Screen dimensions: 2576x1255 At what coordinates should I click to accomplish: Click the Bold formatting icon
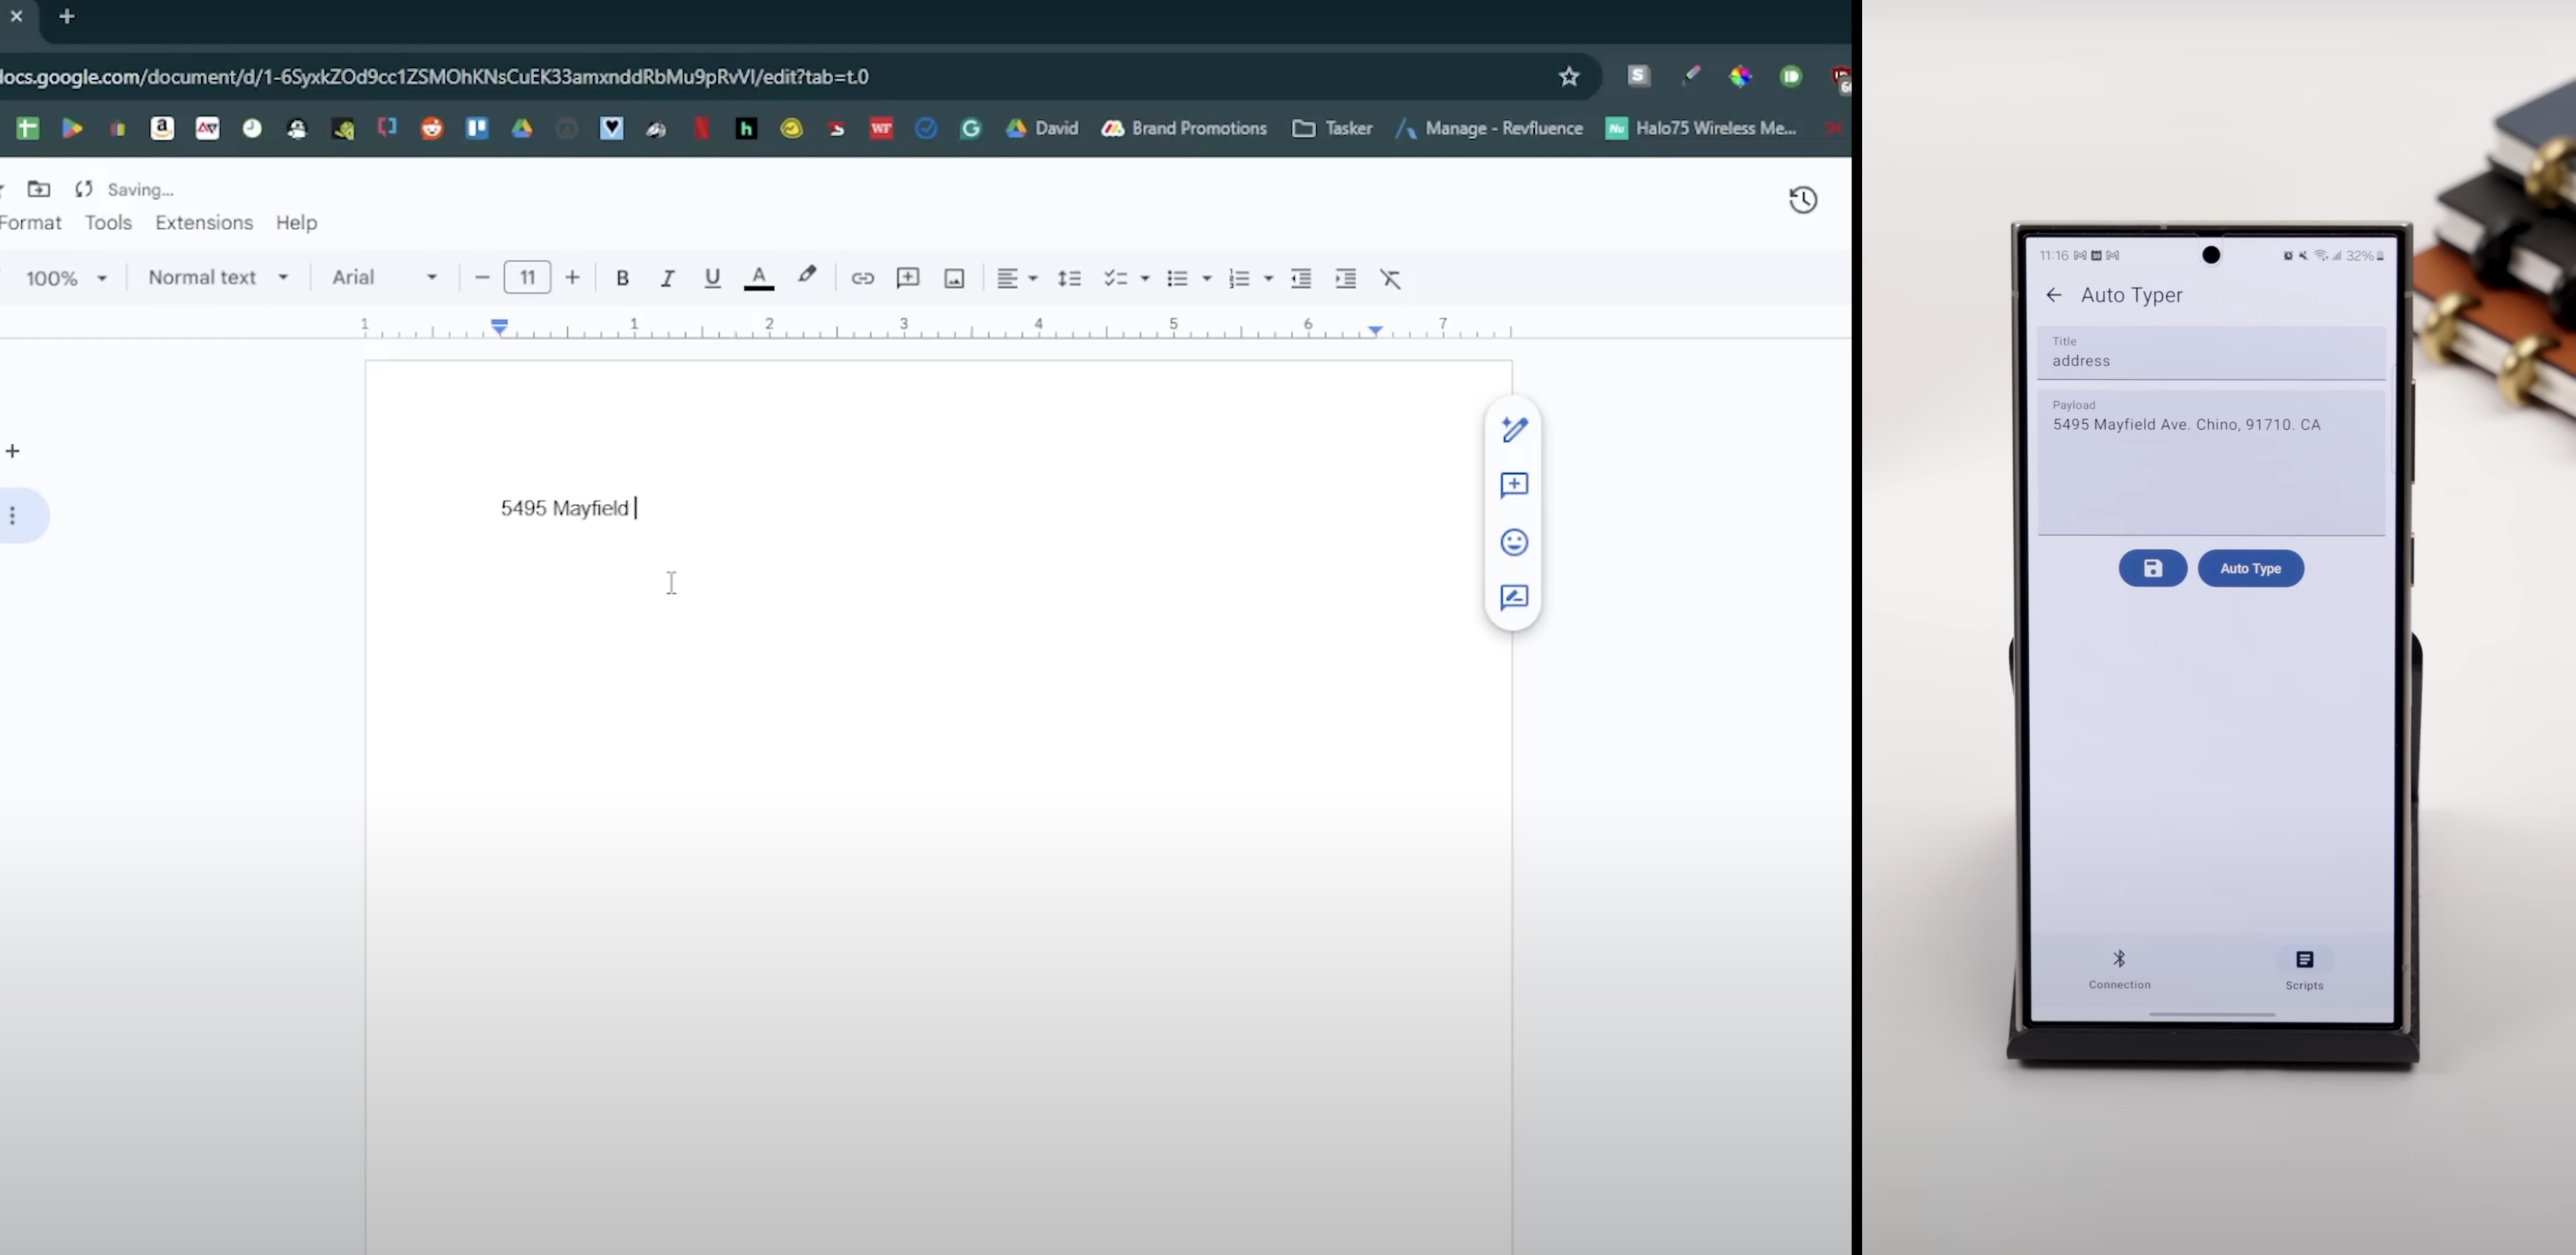[x=622, y=278]
